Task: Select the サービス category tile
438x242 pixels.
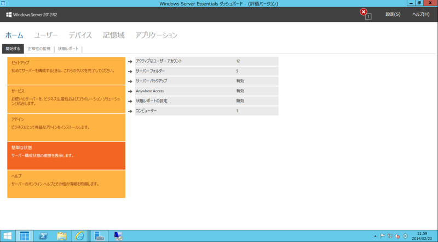Action: click(66, 99)
